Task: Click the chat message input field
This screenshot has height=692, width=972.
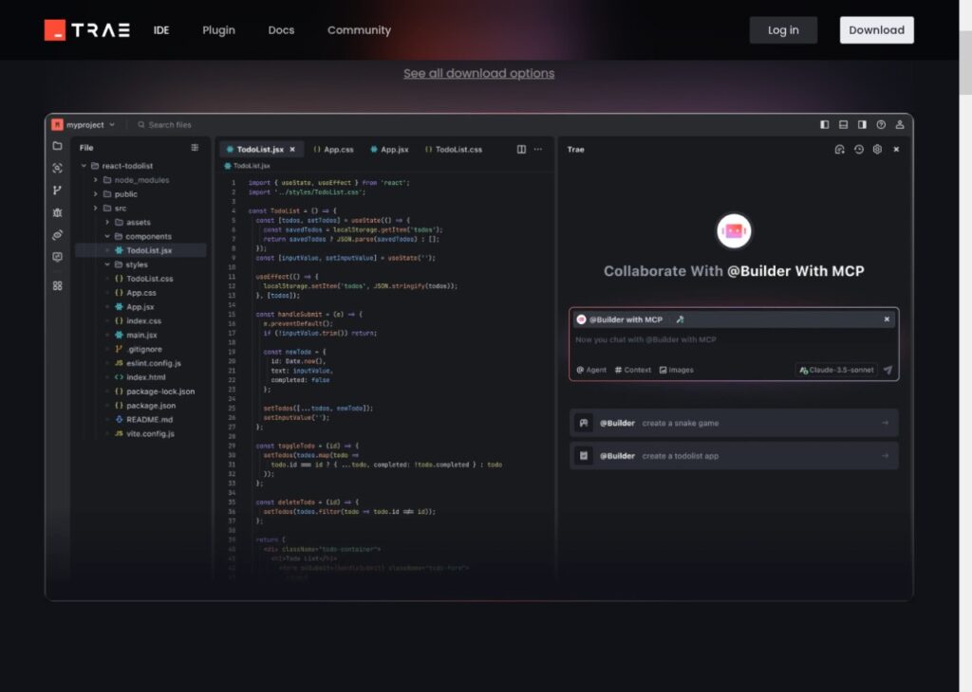Action: (731, 339)
